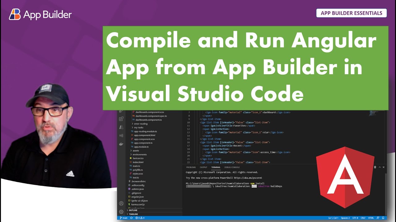Image resolution: width=396 pixels, height=222 pixels.
Task: Change language mode via HTML in status bar
Action: click(x=371, y=218)
